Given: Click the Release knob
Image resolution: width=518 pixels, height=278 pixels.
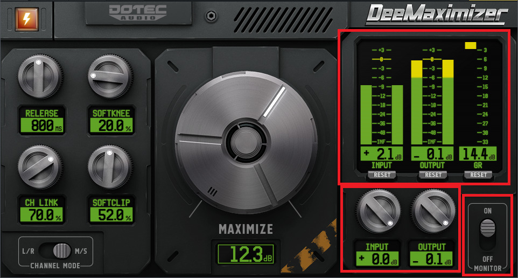Looking at the screenshot, I should pos(40,77).
